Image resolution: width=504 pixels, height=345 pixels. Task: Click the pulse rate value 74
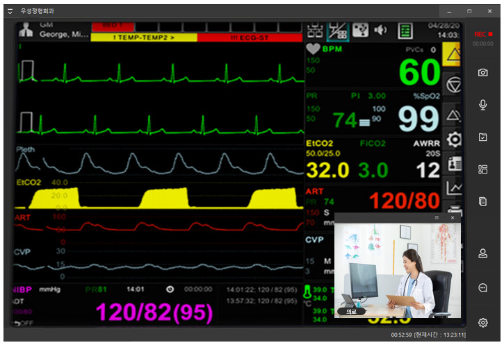345,120
